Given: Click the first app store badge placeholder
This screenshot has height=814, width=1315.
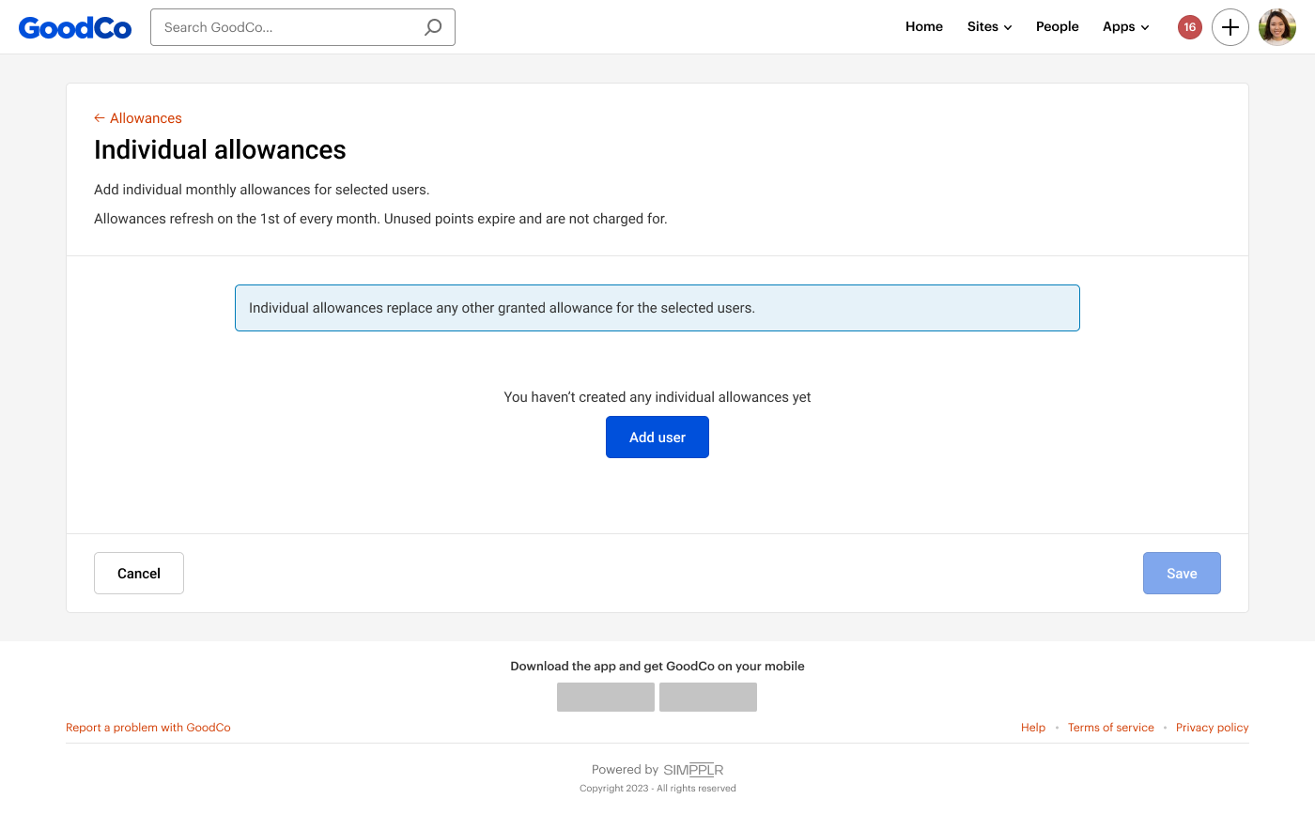Looking at the screenshot, I should (605, 697).
